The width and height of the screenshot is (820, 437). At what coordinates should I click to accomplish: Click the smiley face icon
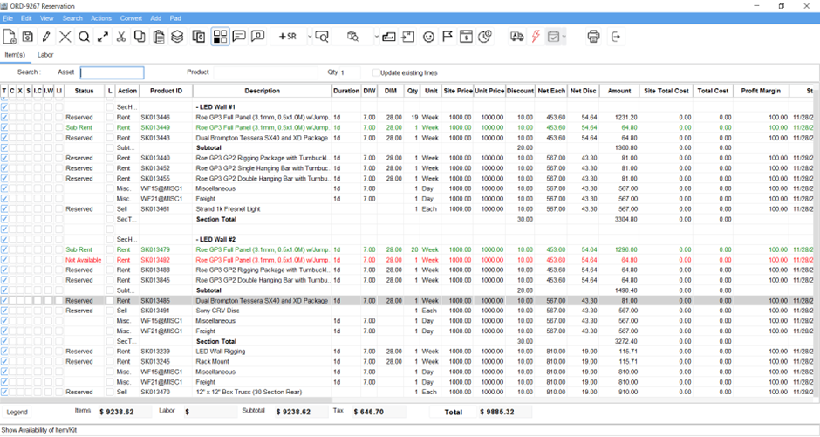click(428, 37)
